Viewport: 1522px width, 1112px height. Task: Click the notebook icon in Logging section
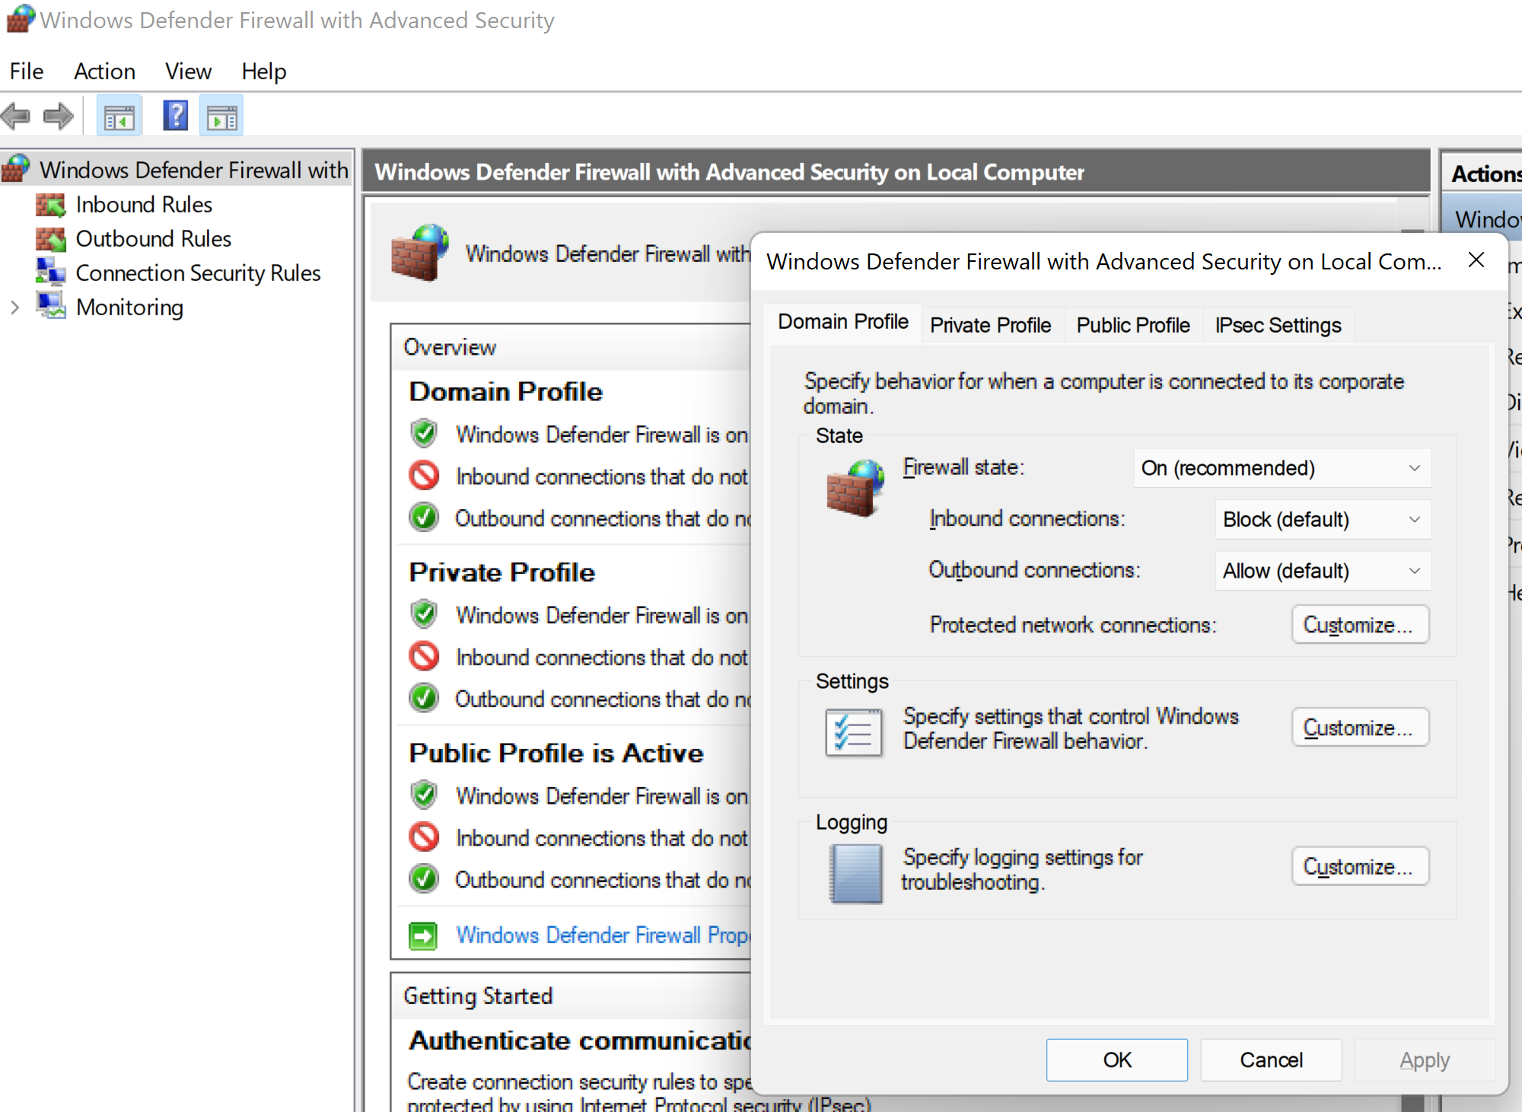click(x=856, y=873)
